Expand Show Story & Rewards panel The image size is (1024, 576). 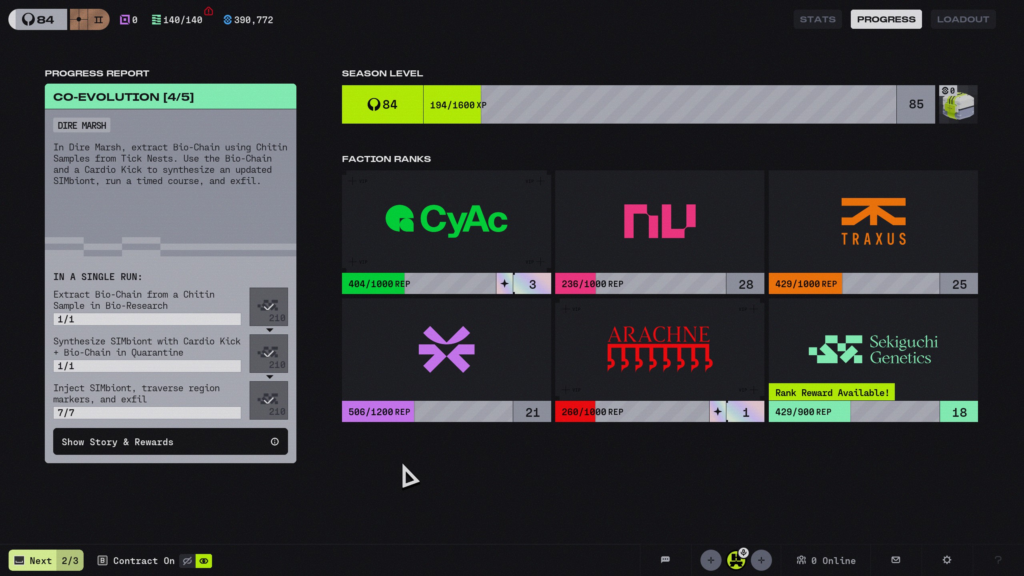(x=170, y=442)
